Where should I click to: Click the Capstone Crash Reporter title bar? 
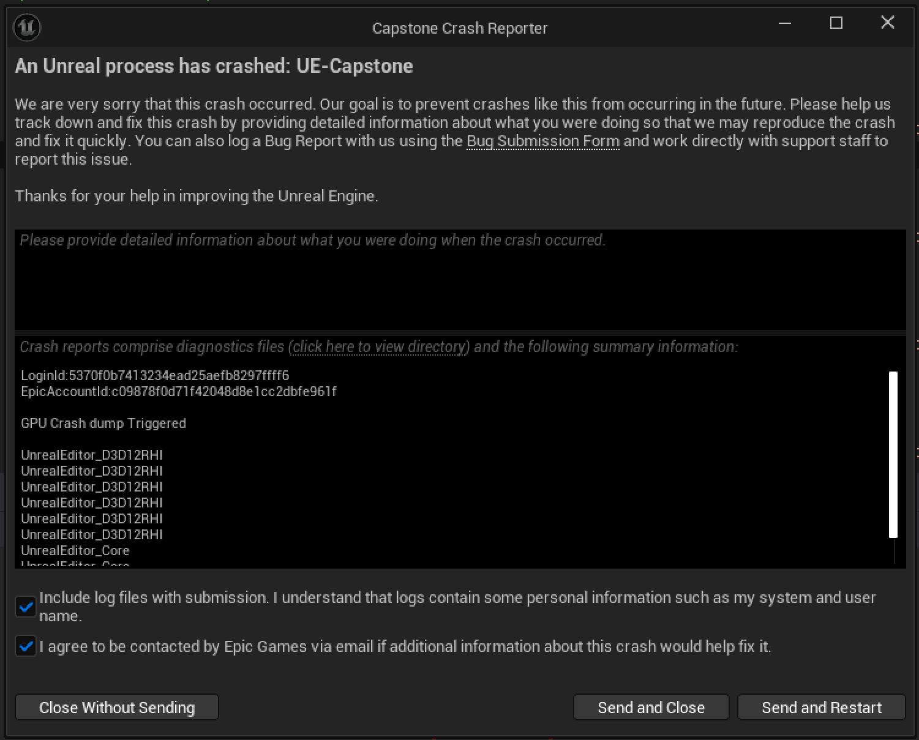point(459,28)
